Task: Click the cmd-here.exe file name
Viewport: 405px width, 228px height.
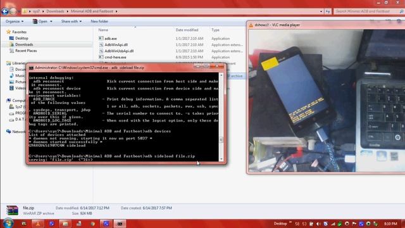Action: click(x=115, y=58)
